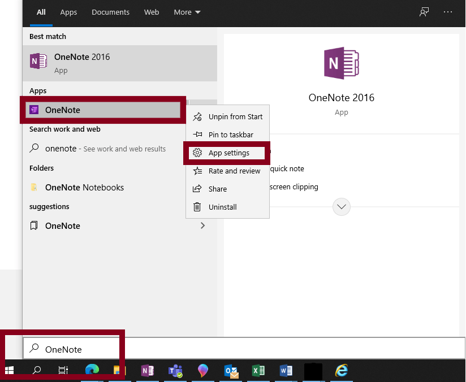Switch to the Apps tab
Image resolution: width=466 pixels, height=382 pixels.
[68, 12]
